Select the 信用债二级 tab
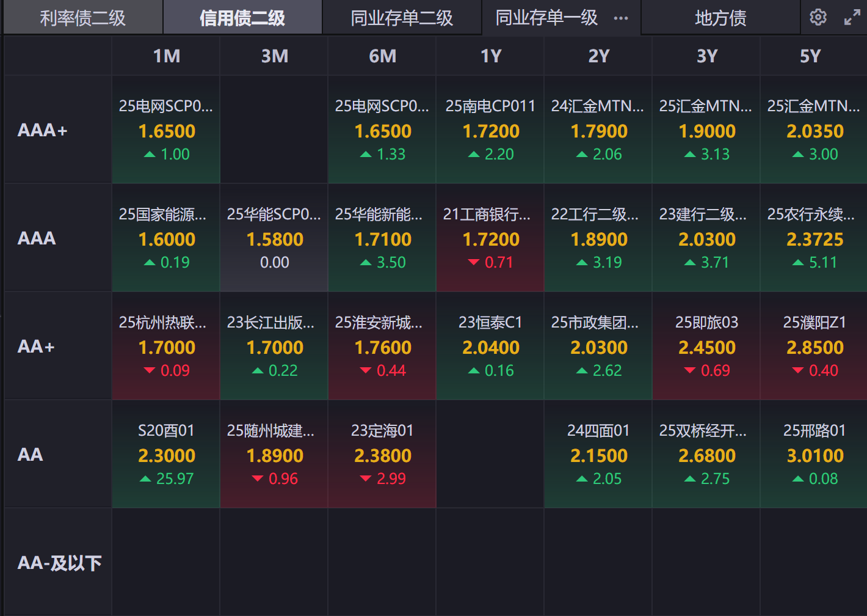This screenshot has width=867, height=616. 242,18
